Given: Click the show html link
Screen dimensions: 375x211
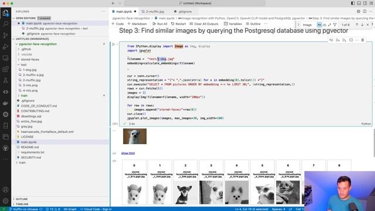Looking at the screenshot, I should point(128,153).
